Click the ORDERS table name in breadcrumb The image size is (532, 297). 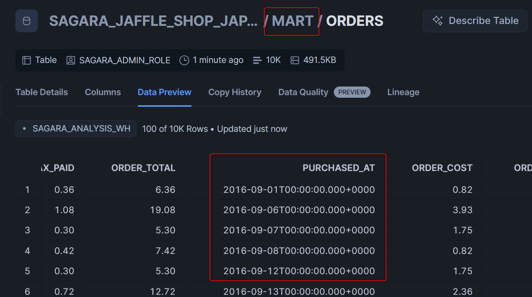pos(355,21)
